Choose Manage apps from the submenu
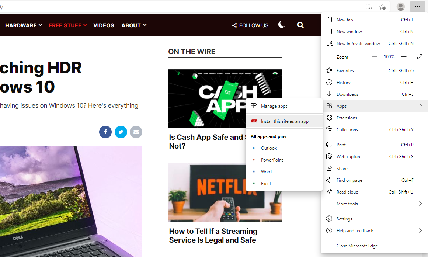 click(x=284, y=106)
